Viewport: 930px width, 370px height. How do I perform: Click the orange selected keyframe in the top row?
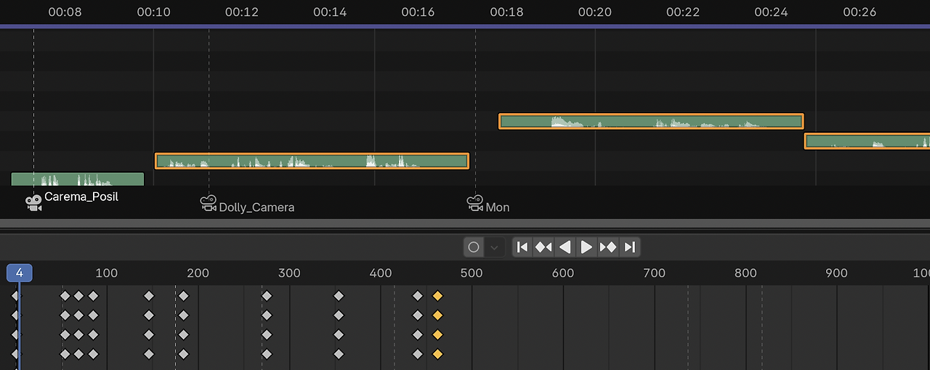[437, 296]
